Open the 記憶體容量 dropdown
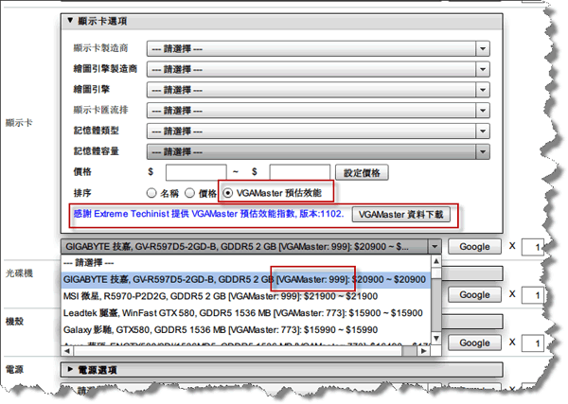This screenshot has width=568, height=404. (318, 151)
